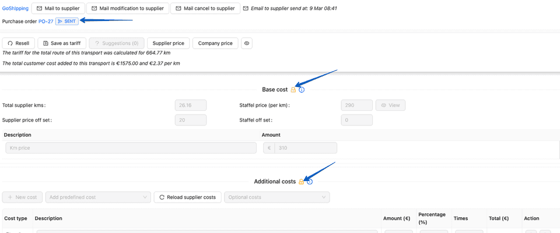Click the Additional costs info icon

(310, 182)
